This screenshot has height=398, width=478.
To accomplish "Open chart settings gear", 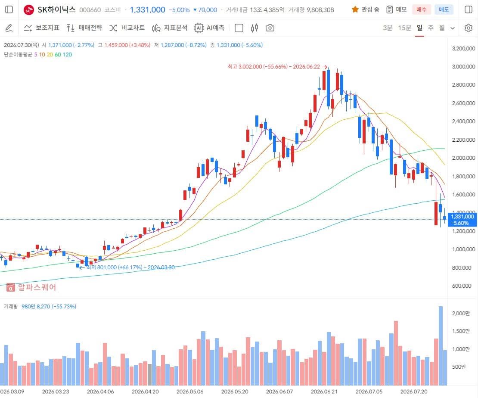I will point(468,28).
